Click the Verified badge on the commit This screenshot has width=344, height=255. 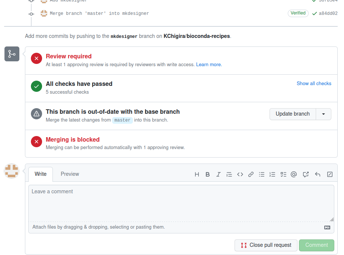click(x=298, y=13)
